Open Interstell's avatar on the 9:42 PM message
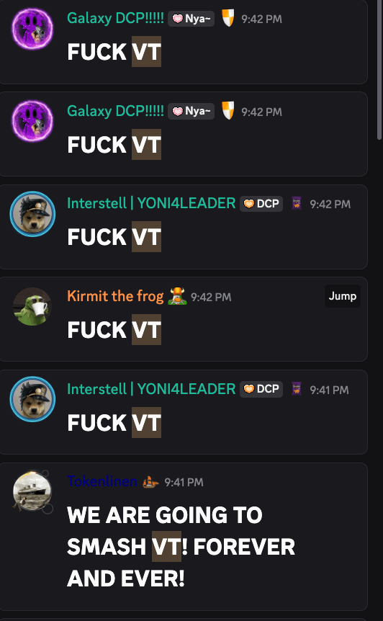Viewport: 383px width, 621px height. 32,214
